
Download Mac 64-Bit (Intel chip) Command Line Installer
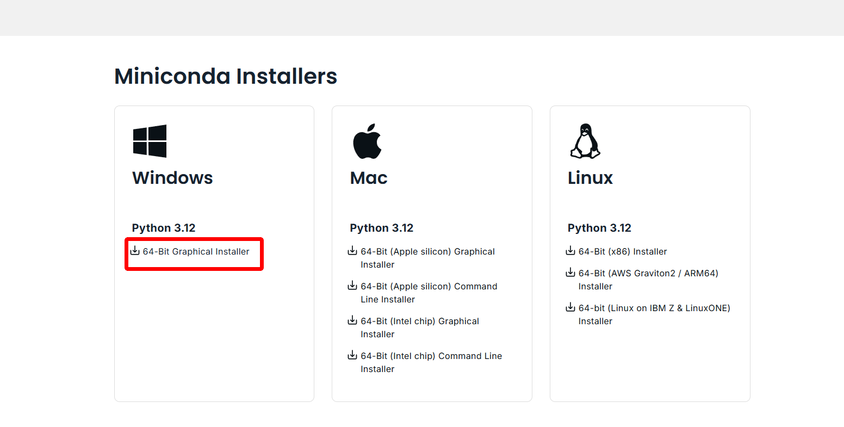431,362
